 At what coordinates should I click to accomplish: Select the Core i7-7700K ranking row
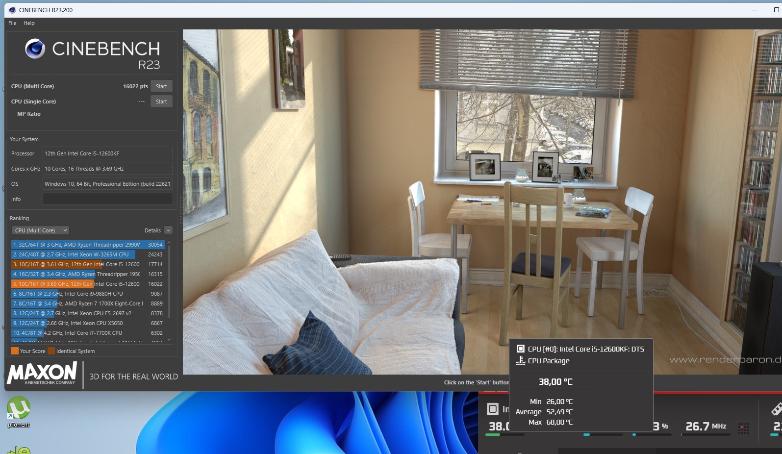pos(88,333)
